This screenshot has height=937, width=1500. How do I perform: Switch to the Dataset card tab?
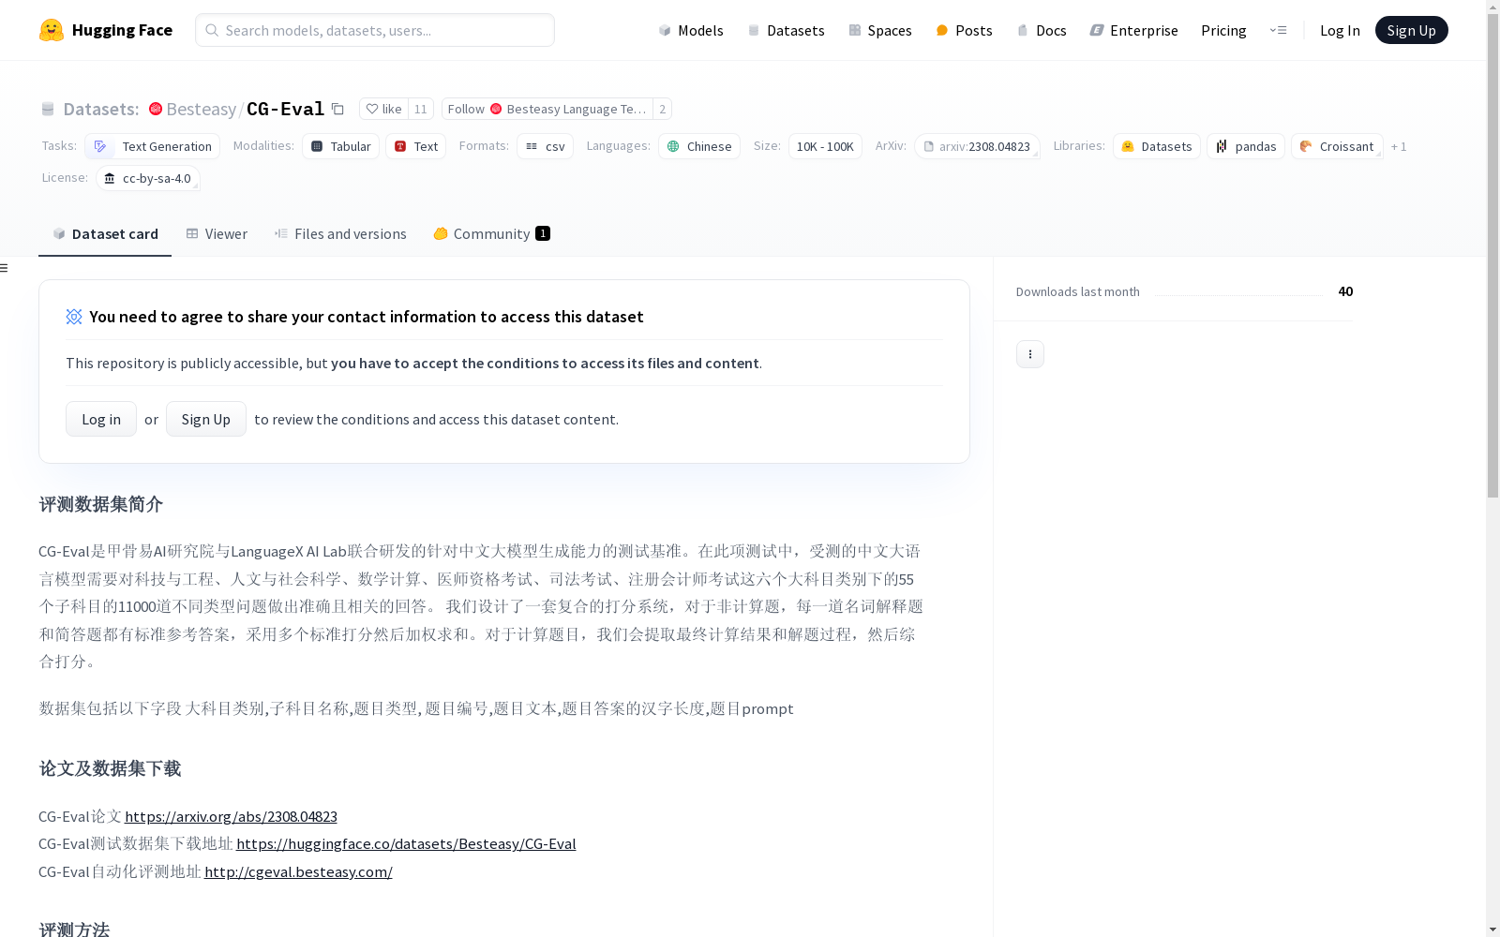click(105, 234)
